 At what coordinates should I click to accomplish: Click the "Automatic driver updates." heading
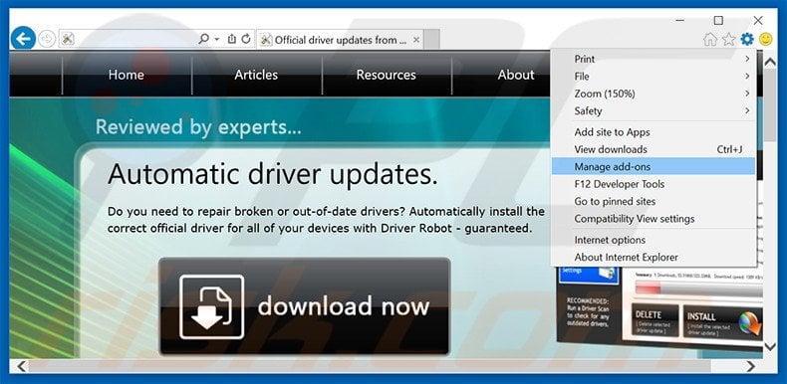tap(273, 173)
